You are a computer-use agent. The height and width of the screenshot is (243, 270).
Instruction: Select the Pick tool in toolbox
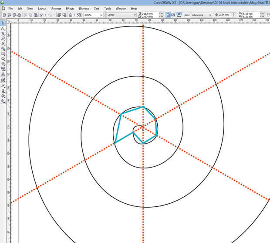pyautogui.click(x=3, y=23)
